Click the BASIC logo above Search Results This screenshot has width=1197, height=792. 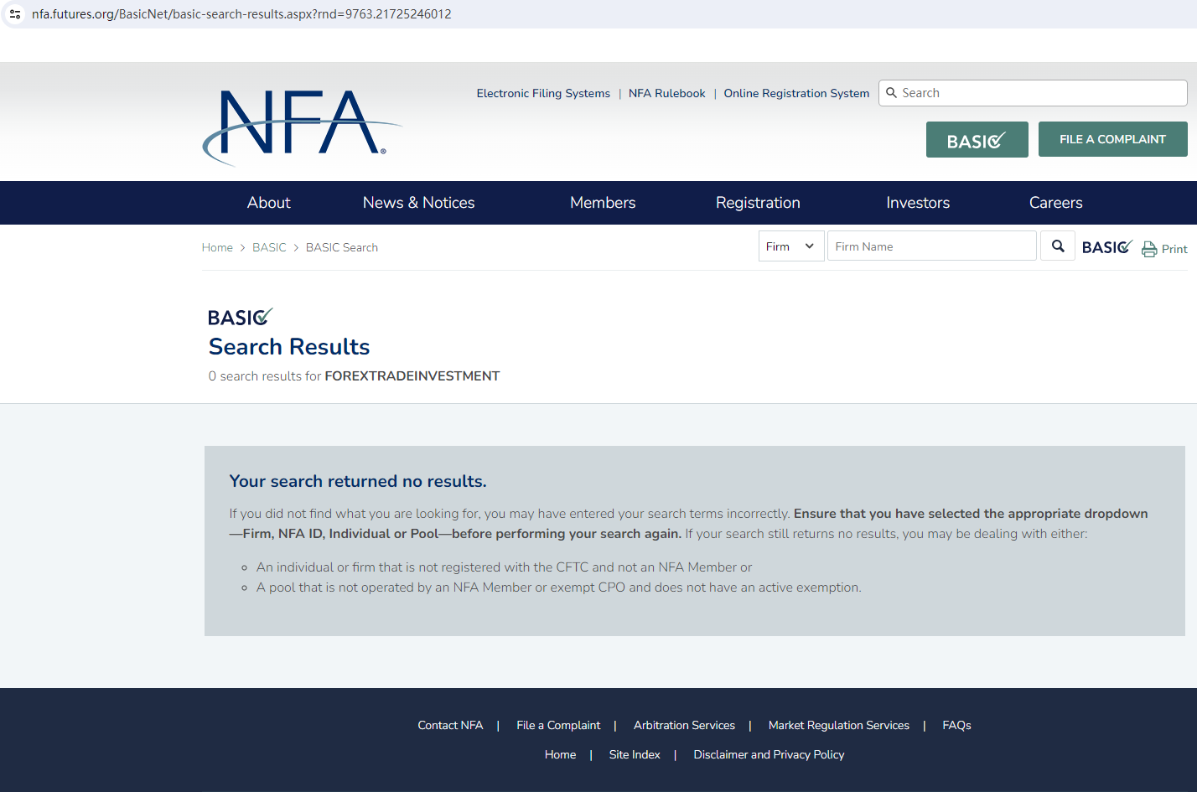[x=240, y=317]
